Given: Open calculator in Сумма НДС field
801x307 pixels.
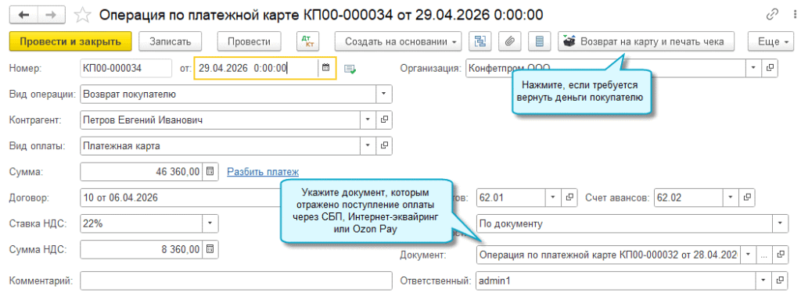Looking at the screenshot, I should click(x=210, y=249).
